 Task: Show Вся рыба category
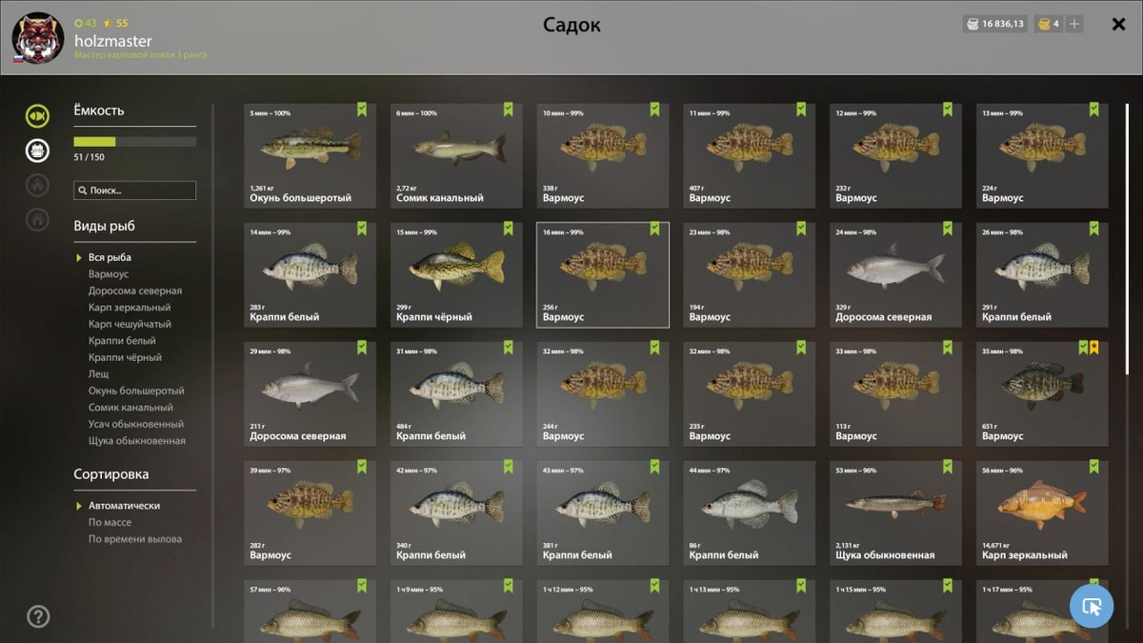(x=110, y=257)
